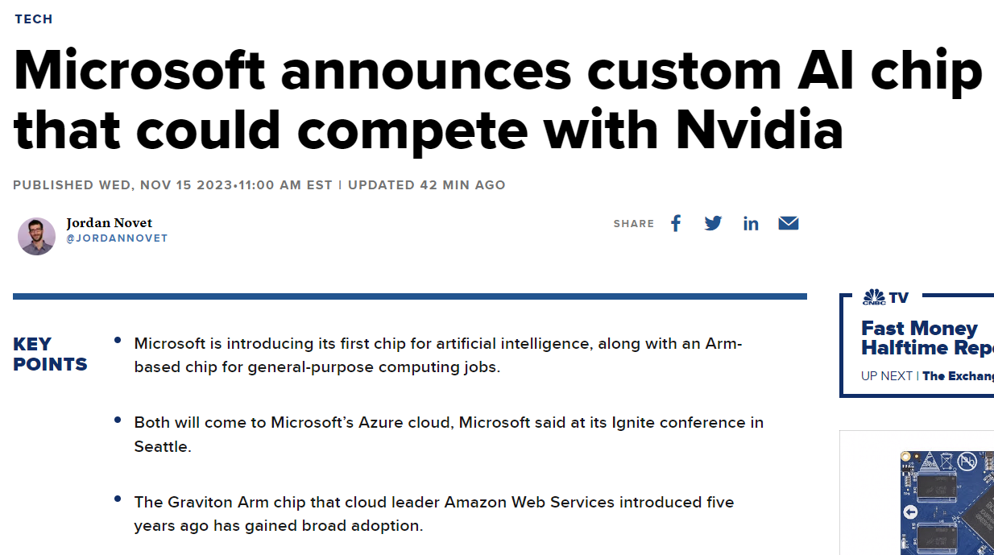Screen dimensions: 994x555
Task: Go to the TECH section
Action: 34,19
